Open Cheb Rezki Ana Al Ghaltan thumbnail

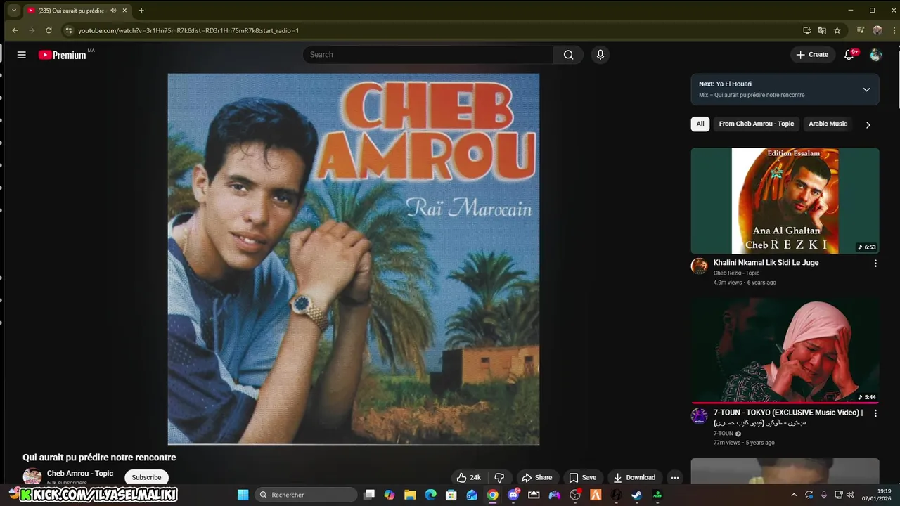tap(785, 200)
